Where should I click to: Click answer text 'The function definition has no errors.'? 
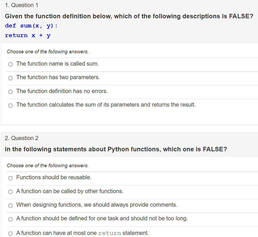coord(62,91)
